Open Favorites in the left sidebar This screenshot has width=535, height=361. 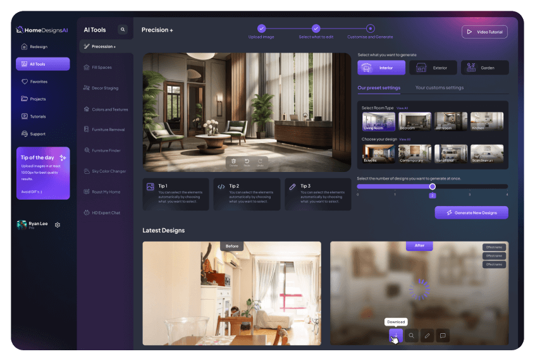38,82
